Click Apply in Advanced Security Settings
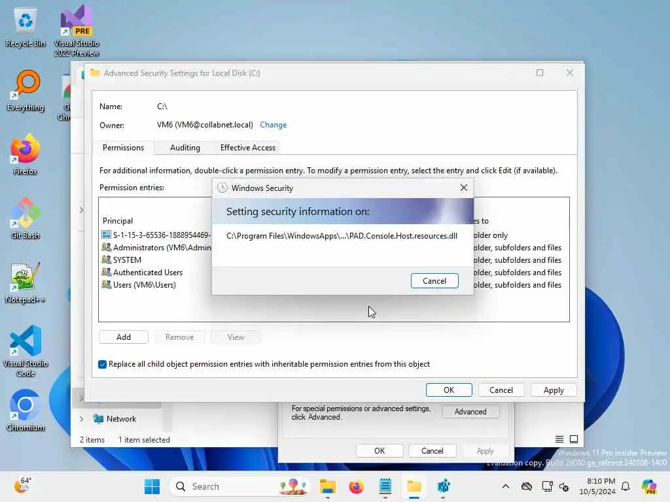This screenshot has height=502, width=670. click(554, 390)
